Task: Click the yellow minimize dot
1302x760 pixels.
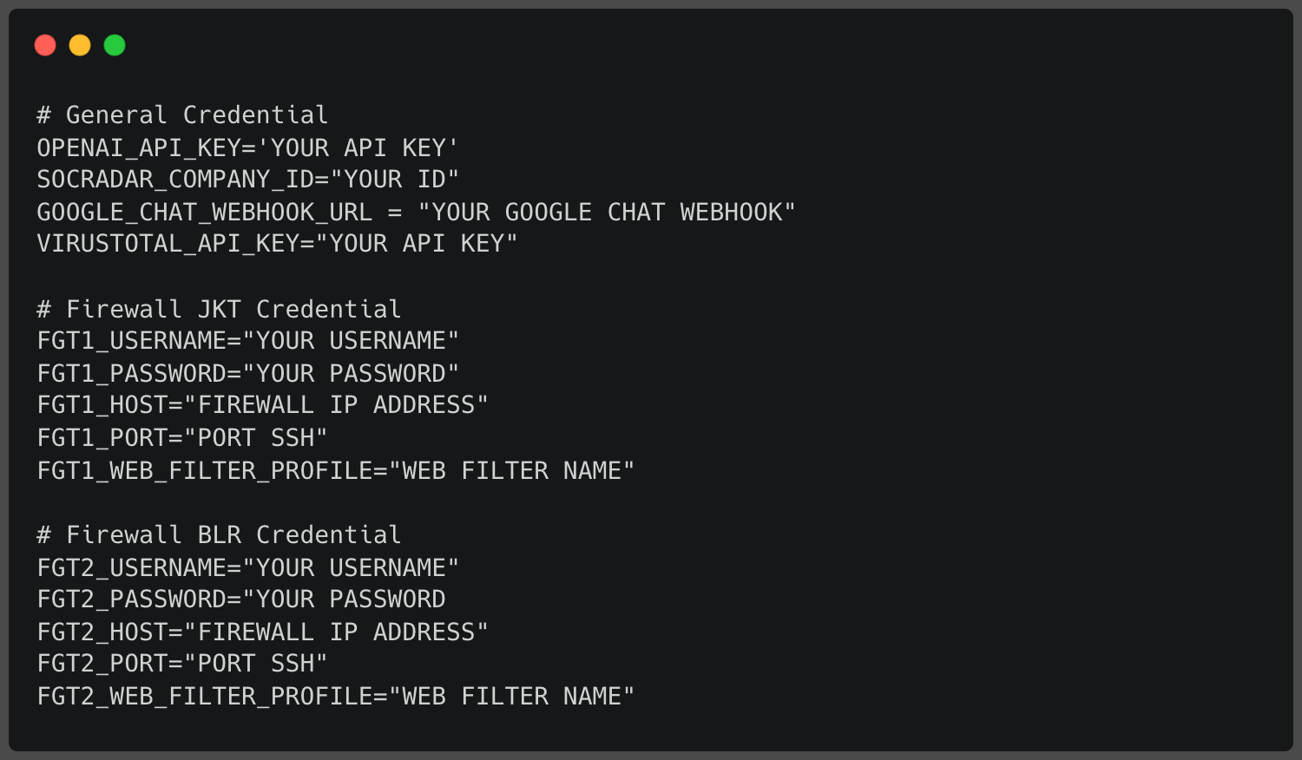Action: coord(80,45)
